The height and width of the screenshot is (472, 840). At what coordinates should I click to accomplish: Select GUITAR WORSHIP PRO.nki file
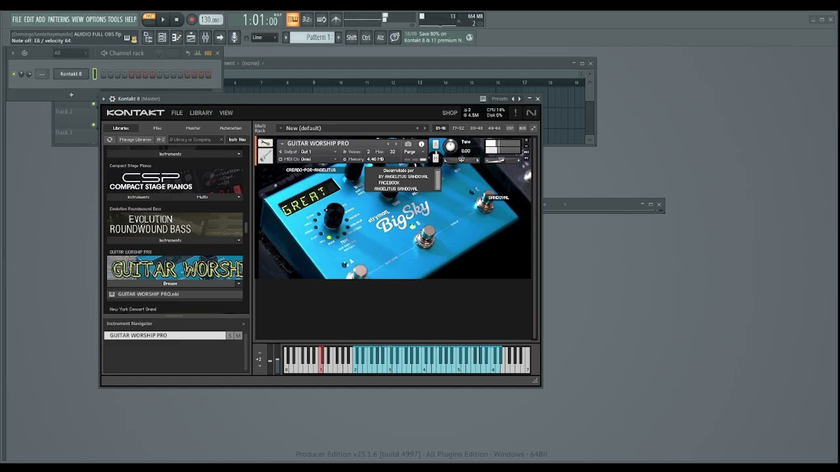tap(175, 294)
